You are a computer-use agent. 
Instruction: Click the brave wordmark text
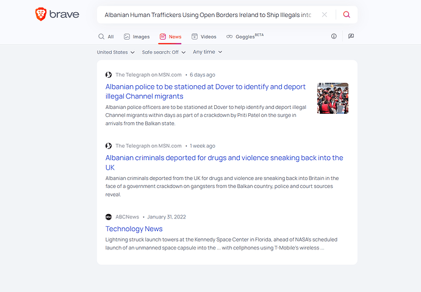(x=65, y=15)
